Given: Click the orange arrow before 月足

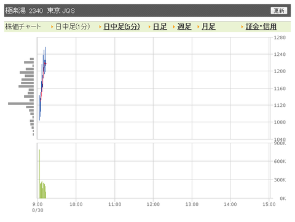Looking at the screenshot, I should 199,27.
